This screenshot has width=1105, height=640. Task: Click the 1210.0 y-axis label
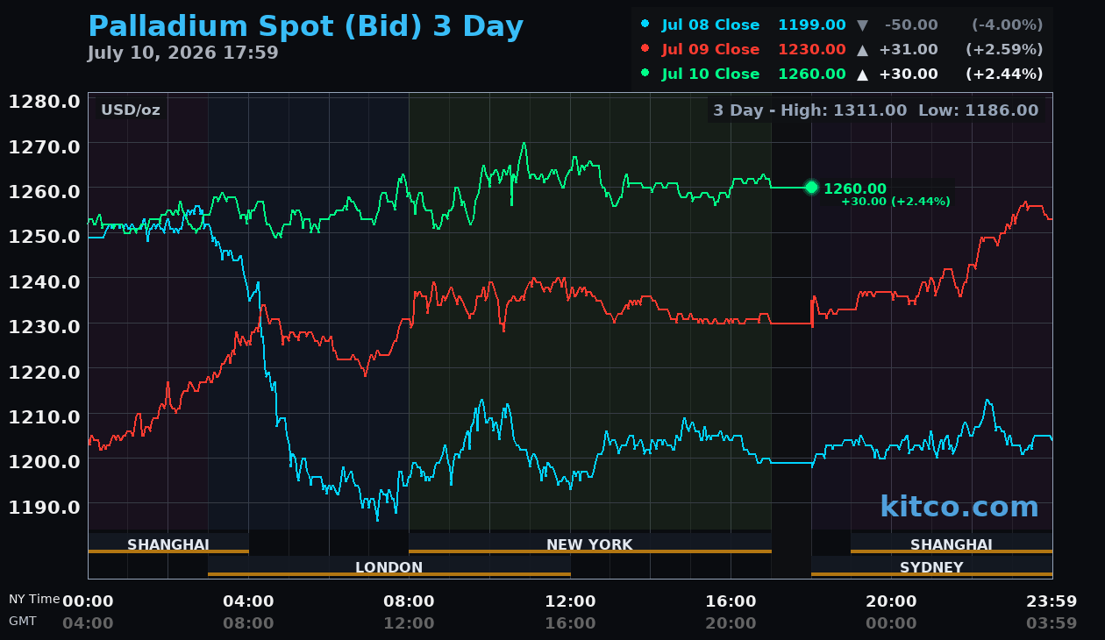click(x=45, y=416)
